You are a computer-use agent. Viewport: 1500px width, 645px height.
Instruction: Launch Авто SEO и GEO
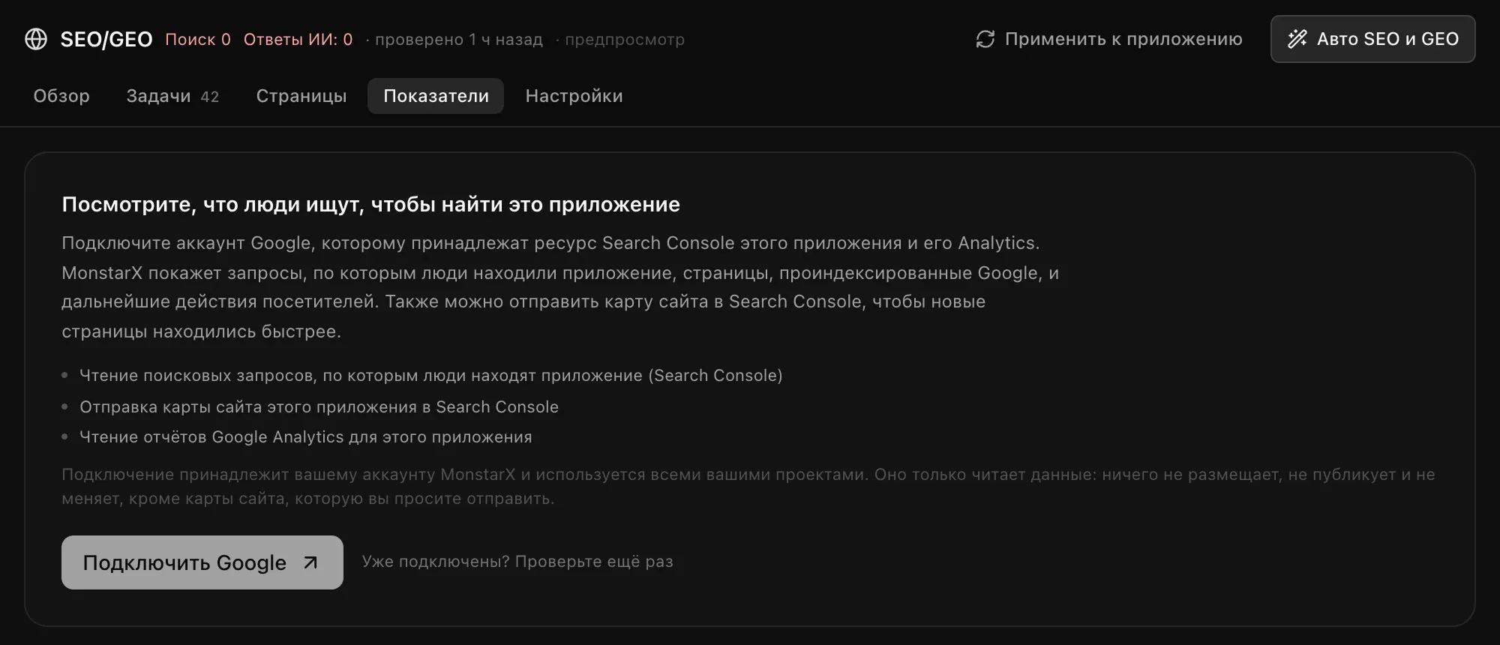click(x=1372, y=39)
